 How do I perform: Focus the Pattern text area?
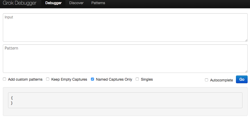[x=125, y=59]
